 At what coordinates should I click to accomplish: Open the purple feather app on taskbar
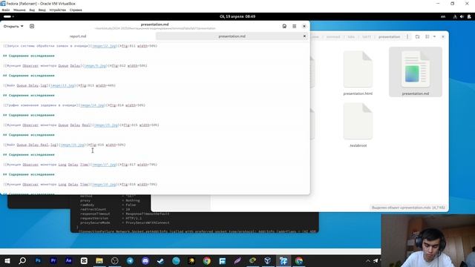pos(237,260)
